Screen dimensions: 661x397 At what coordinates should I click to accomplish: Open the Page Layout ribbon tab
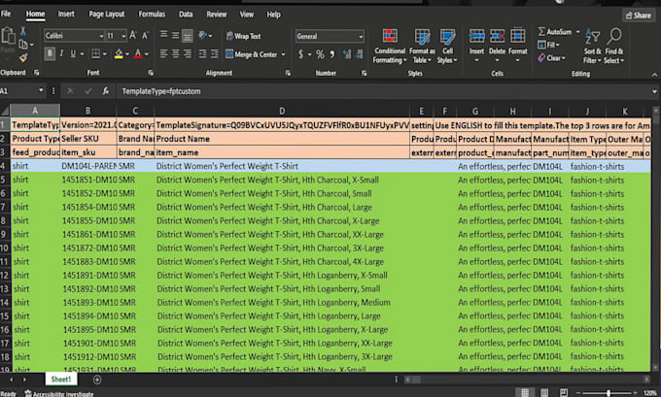[x=107, y=15]
